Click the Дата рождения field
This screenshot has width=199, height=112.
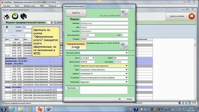pyautogui.click(x=87, y=35)
